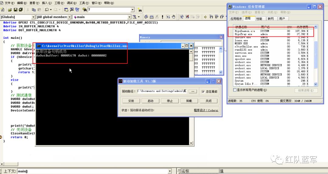
Task: Click the Stop Debugging icon
Action: click(x=187, y=17)
